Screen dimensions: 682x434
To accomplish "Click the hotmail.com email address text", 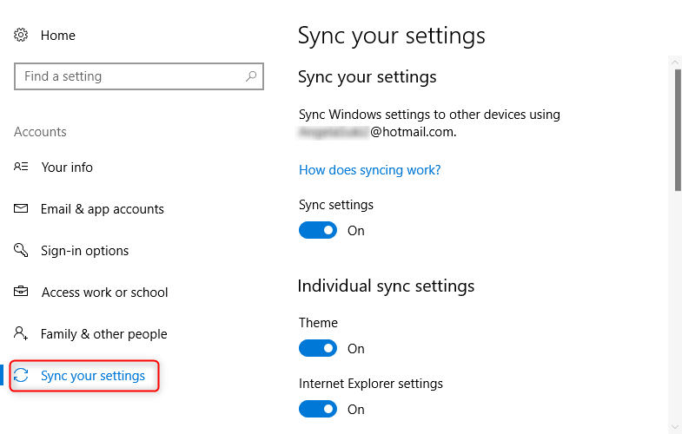I will (x=378, y=132).
